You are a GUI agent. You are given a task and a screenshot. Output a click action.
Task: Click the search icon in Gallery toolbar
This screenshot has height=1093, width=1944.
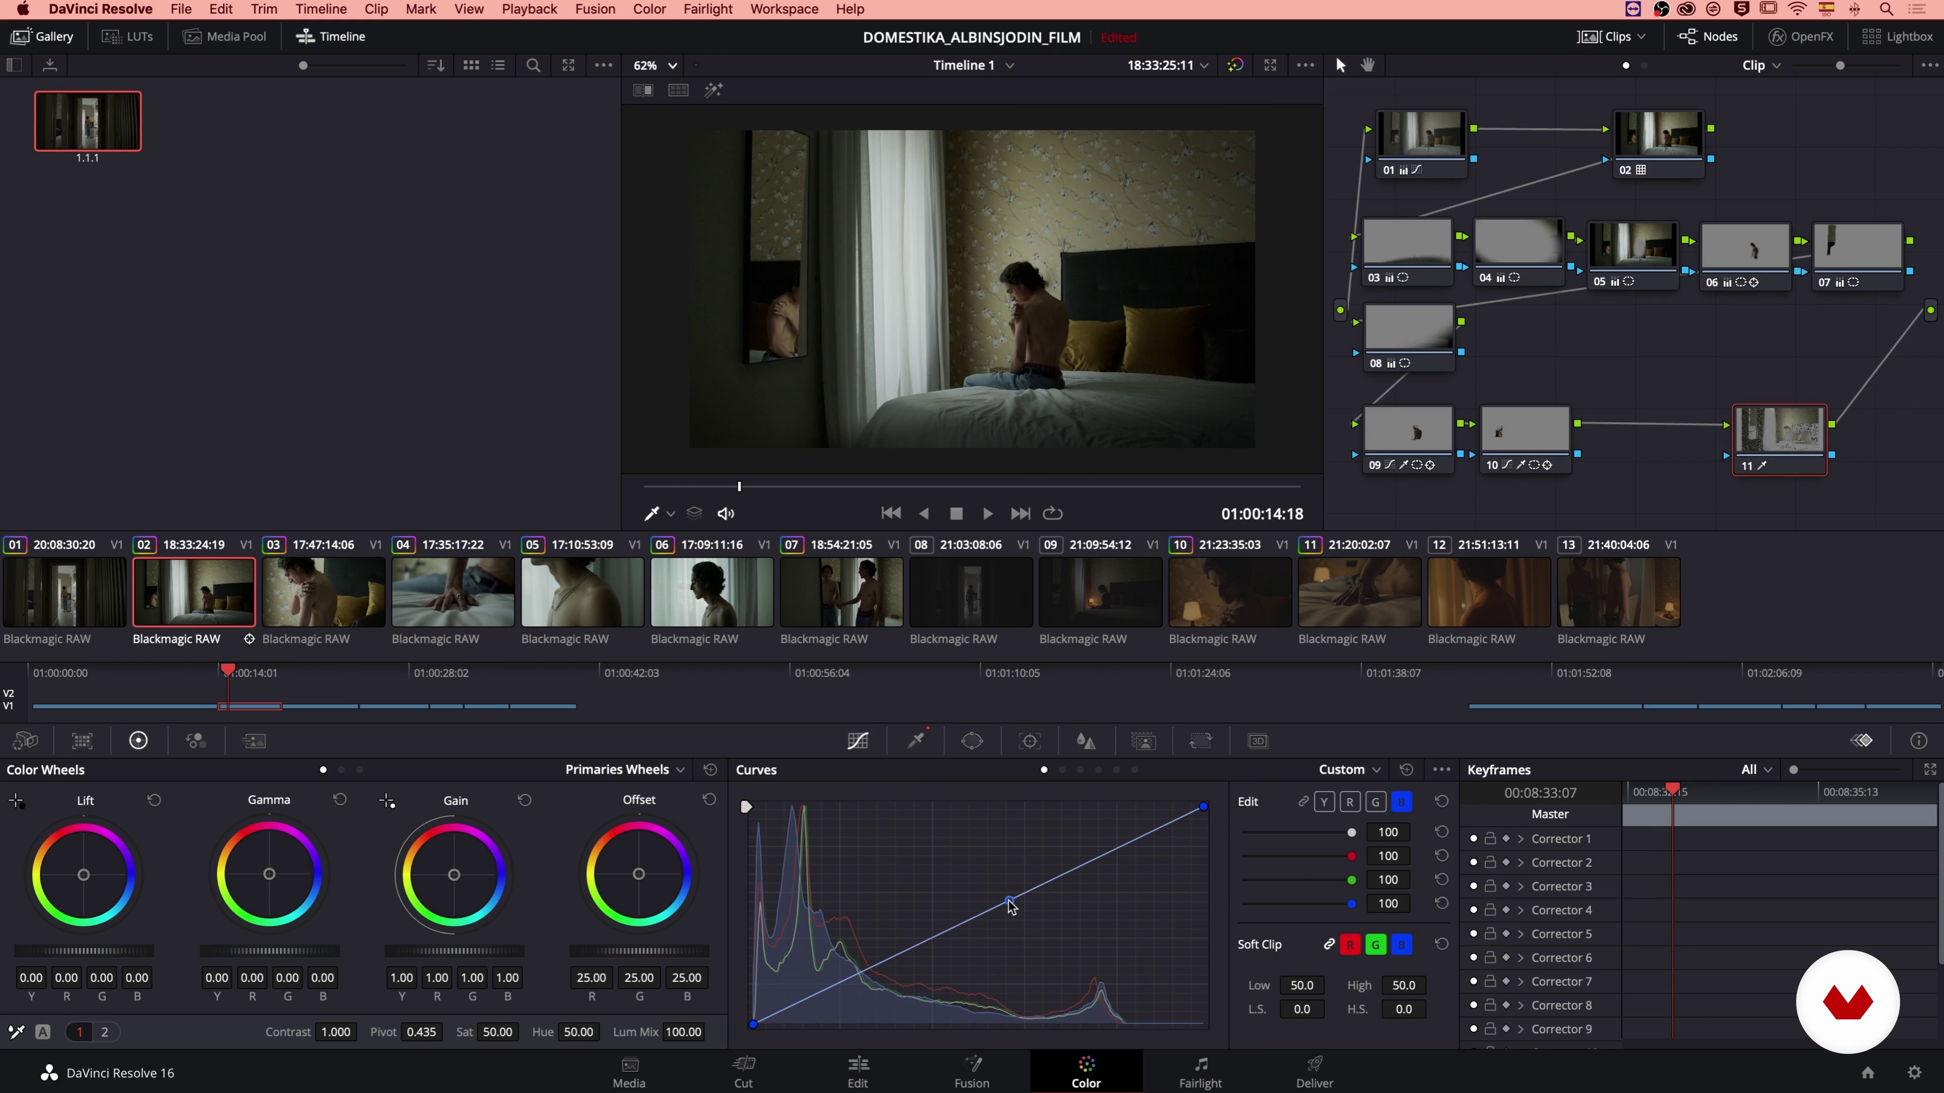[x=534, y=65]
